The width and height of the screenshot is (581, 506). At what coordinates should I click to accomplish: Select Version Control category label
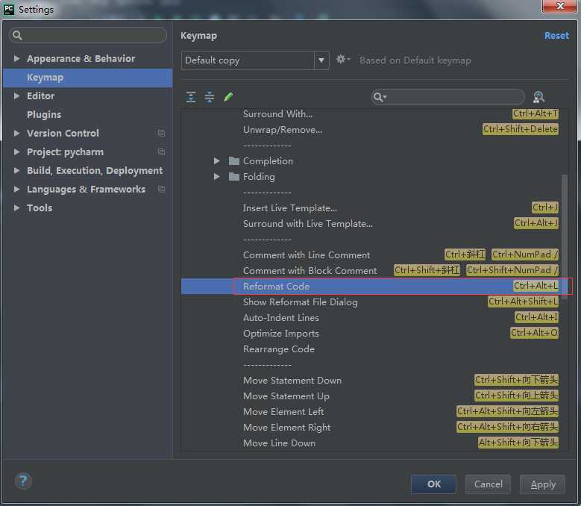click(x=63, y=133)
